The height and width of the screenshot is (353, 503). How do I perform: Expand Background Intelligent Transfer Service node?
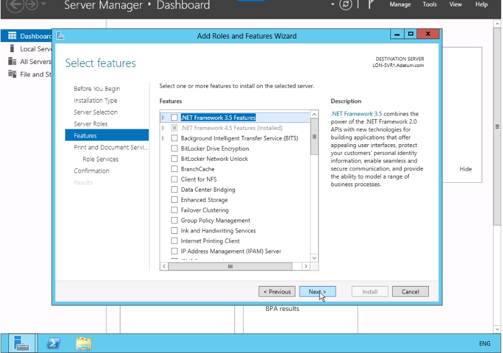163,138
